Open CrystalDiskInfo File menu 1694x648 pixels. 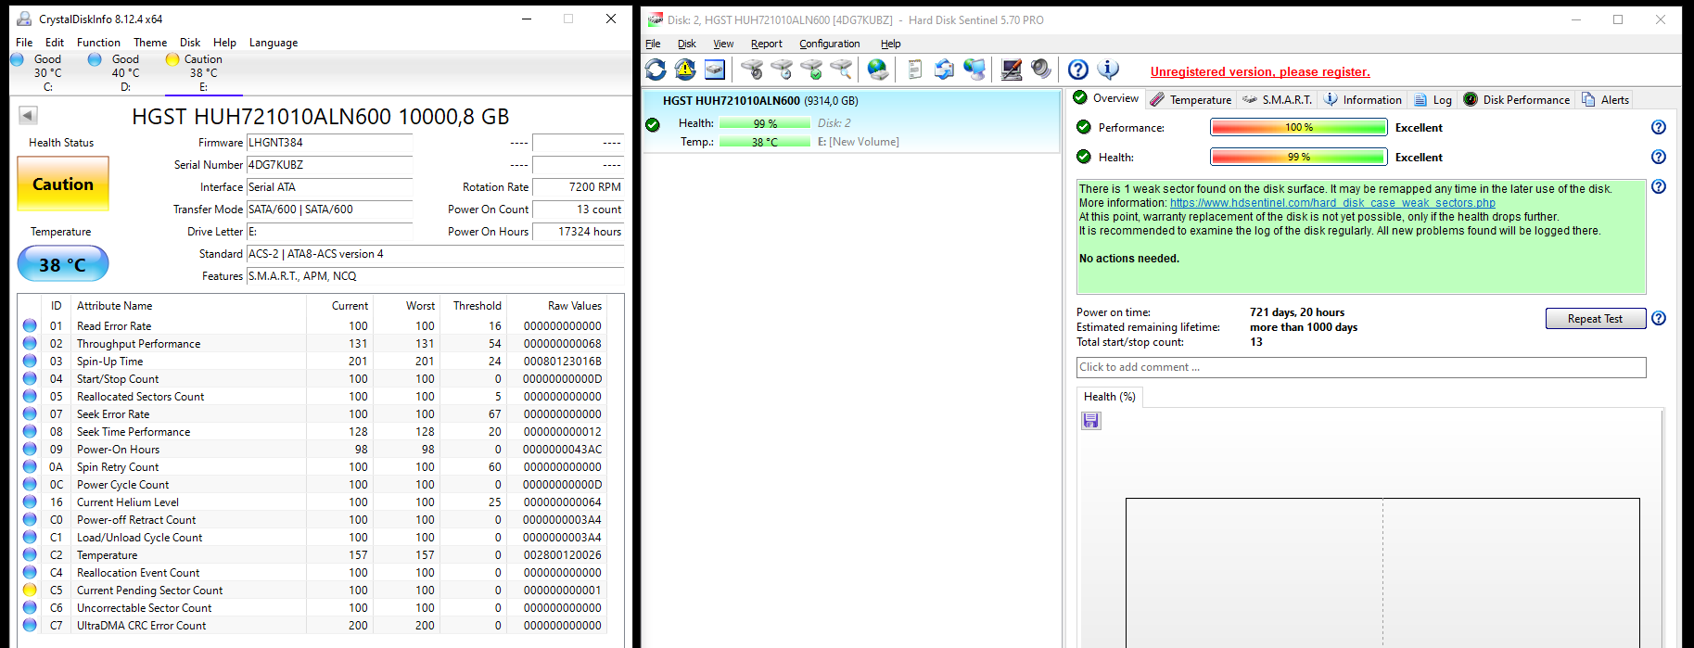point(24,43)
